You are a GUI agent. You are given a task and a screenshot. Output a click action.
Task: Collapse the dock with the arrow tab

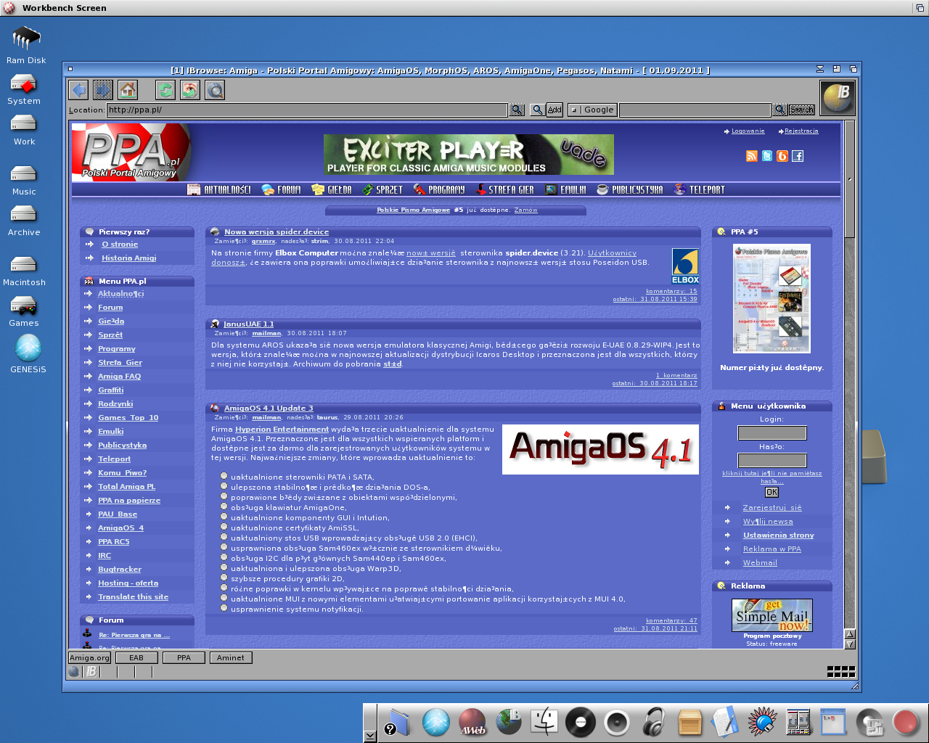click(370, 736)
